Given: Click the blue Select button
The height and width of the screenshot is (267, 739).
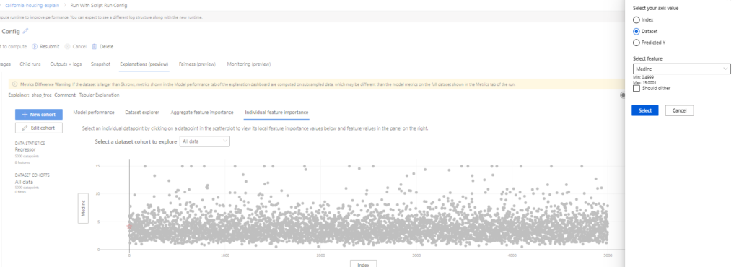Looking at the screenshot, I should point(644,110).
